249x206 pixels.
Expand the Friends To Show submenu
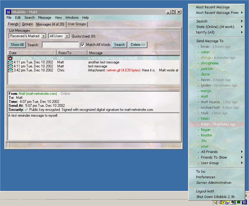tap(217, 157)
